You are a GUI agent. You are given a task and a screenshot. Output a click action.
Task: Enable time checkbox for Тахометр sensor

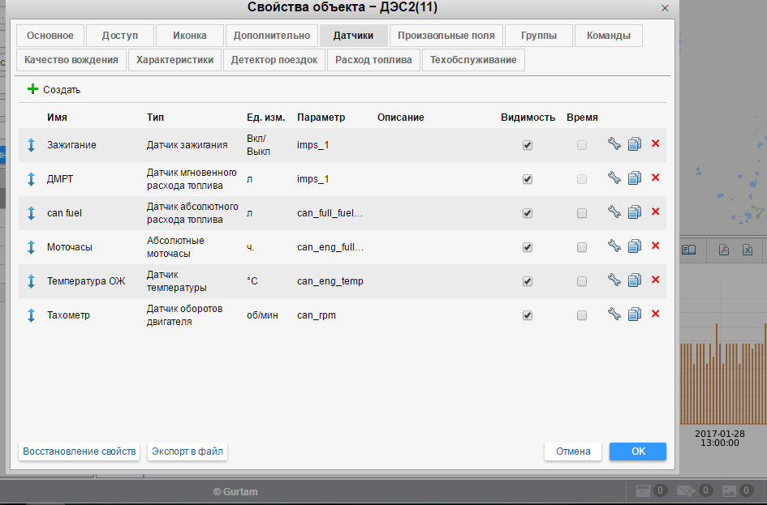point(582,315)
